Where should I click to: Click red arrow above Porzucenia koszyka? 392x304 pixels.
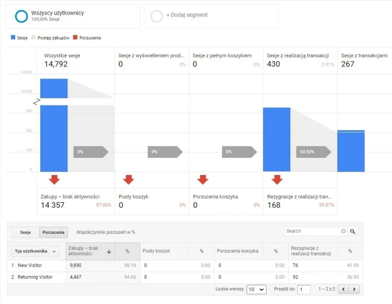click(x=203, y=180)
